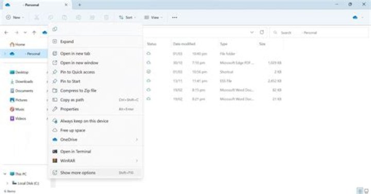Select Personal OneDrive in navigation pane
371x194 pixels.
click(x=25, y=54)
